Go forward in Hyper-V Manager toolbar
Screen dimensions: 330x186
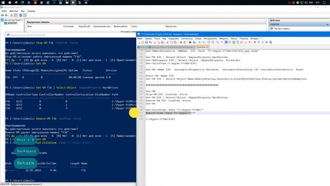6,15
